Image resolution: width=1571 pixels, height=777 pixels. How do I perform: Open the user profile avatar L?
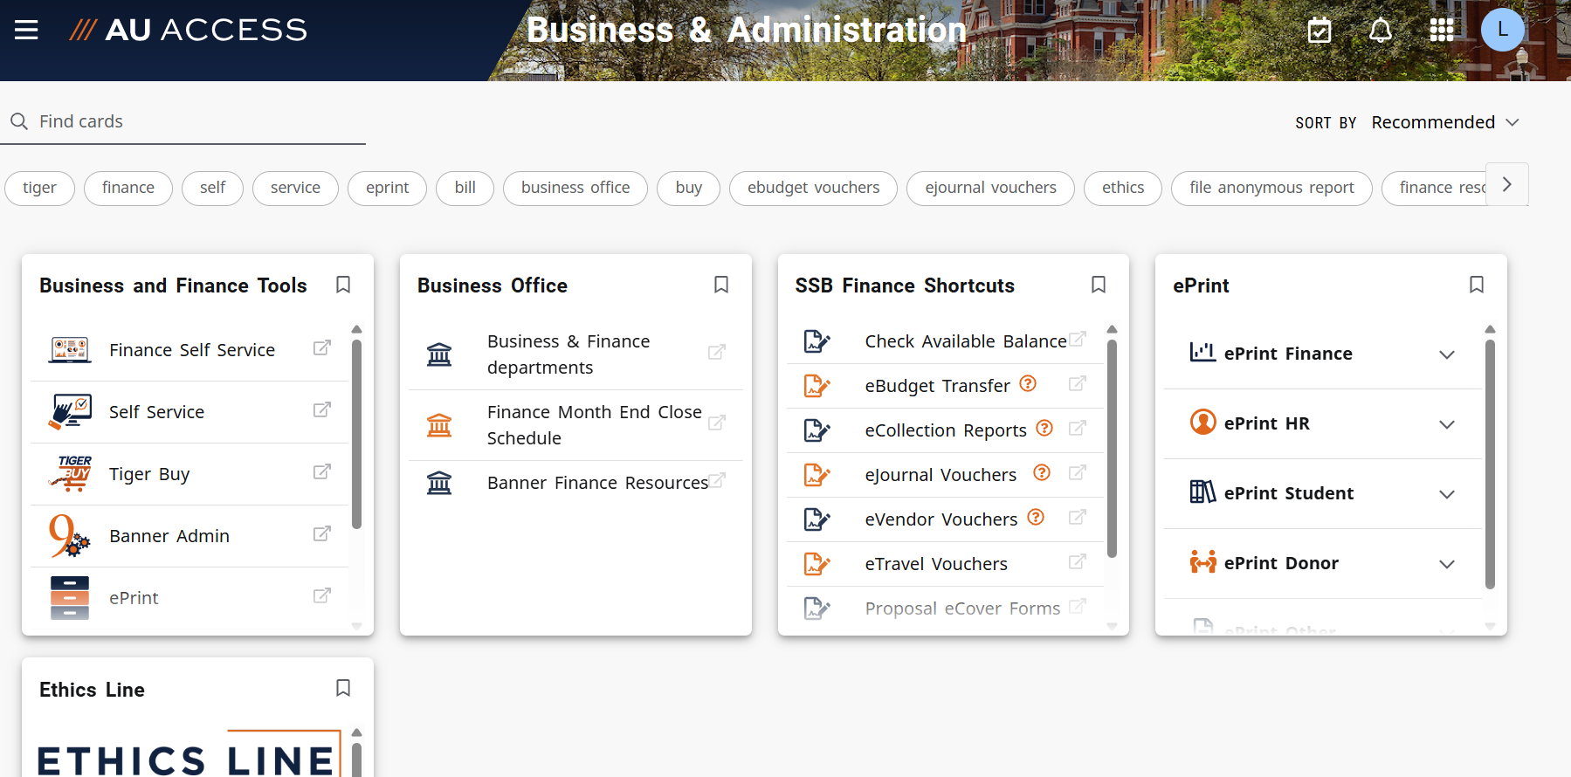[x=1503, y=30]
